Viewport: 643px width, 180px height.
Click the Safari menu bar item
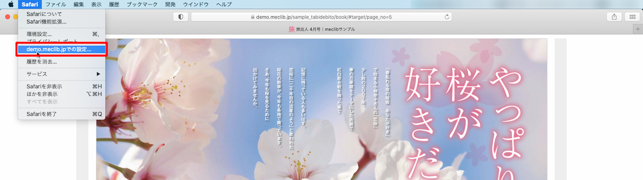[x=29, y=4]
